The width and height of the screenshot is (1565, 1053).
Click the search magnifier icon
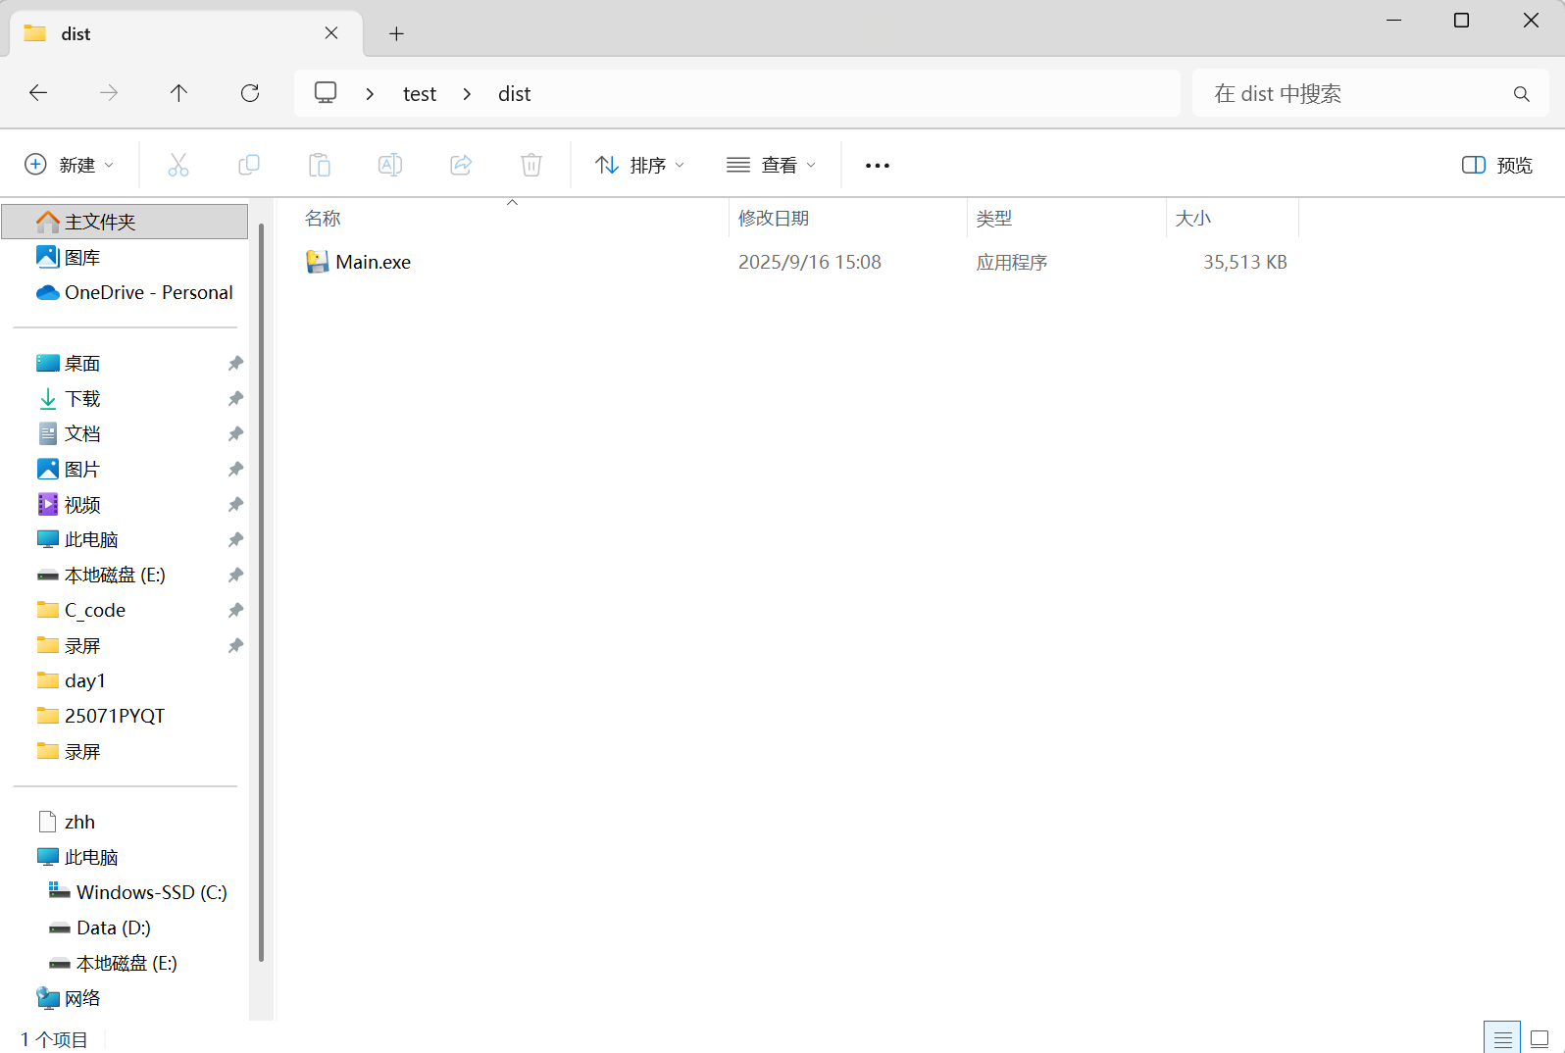click(1521, 94)
